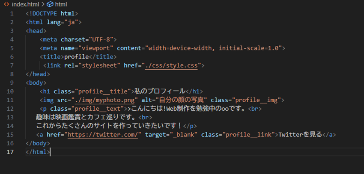Click line number 1 in the gutter
This screenshot has width=364, height=174.
(12, 13)
